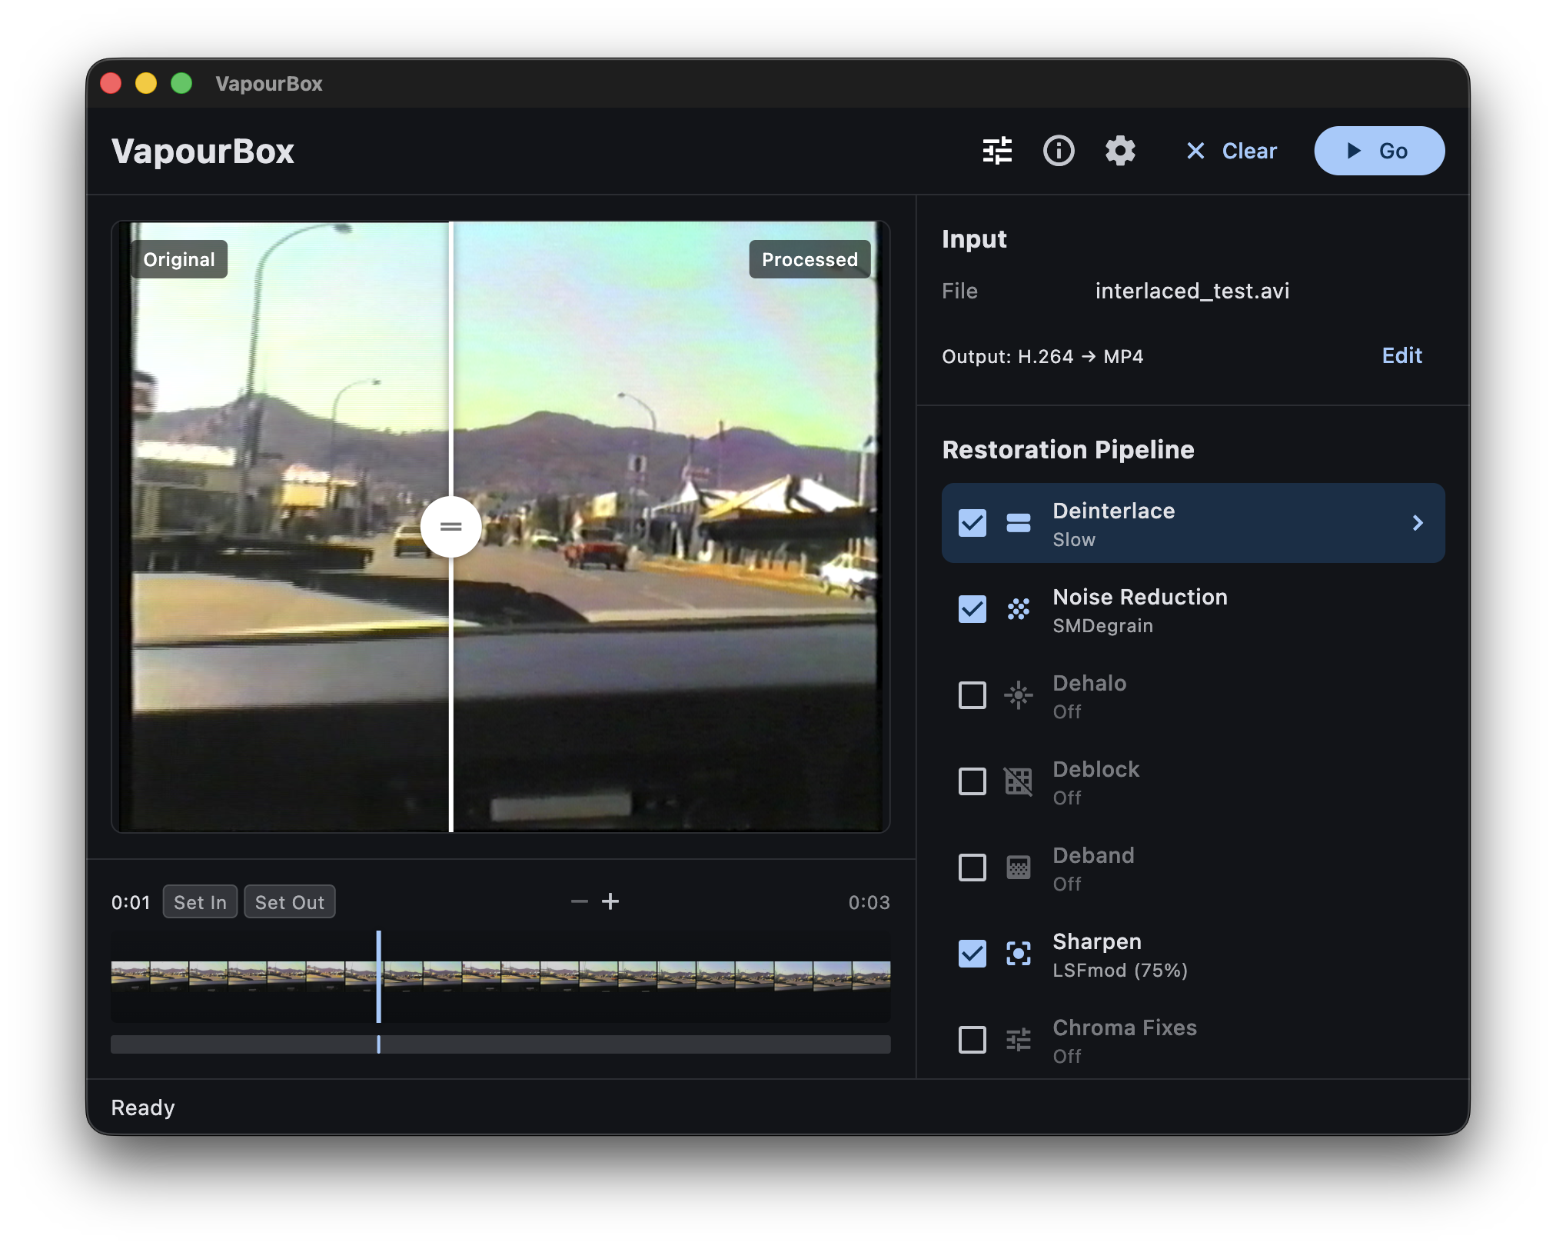Click the Deblock grid icon

coord(1019,781)
